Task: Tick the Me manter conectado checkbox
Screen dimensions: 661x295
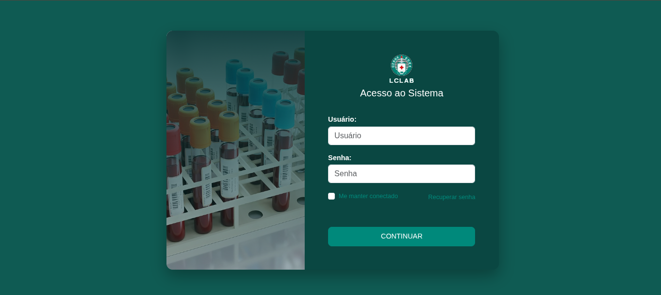Action: coord(331,196)
